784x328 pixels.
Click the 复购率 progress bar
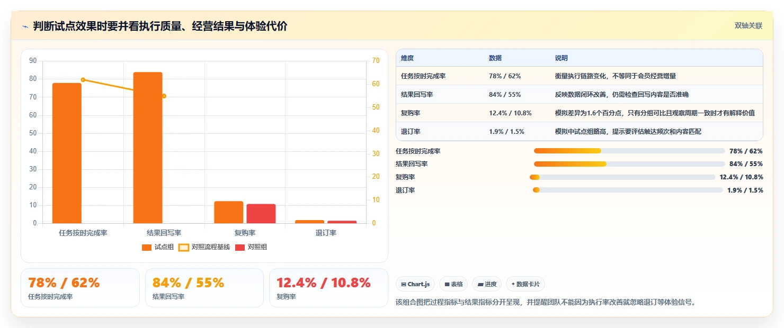622,177
